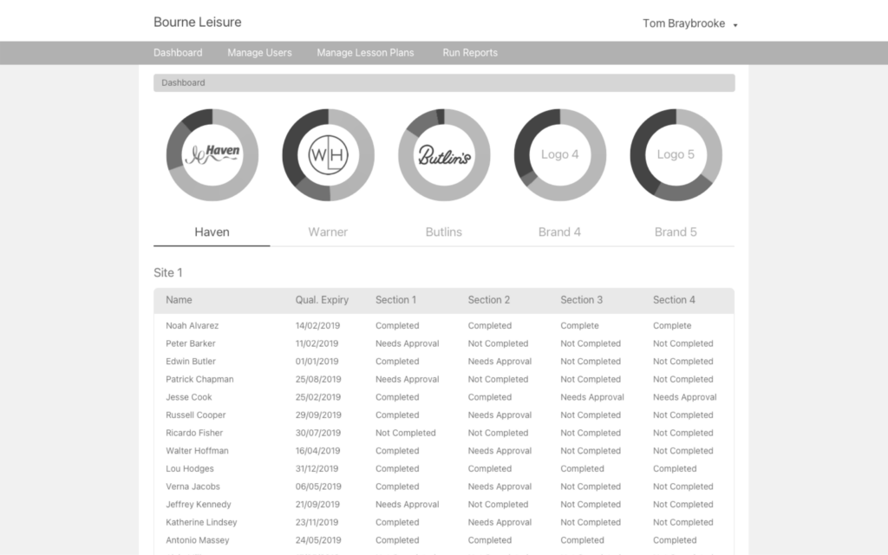This screenshot has width=888, height=555.
Task: Click expiry date 29/09/2019
Action: (317, 415)
